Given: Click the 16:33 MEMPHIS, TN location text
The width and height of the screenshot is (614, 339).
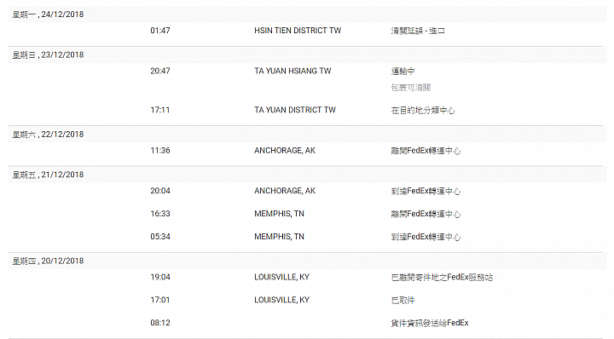Looking at the screenshot, I should [x=279, y=214].
